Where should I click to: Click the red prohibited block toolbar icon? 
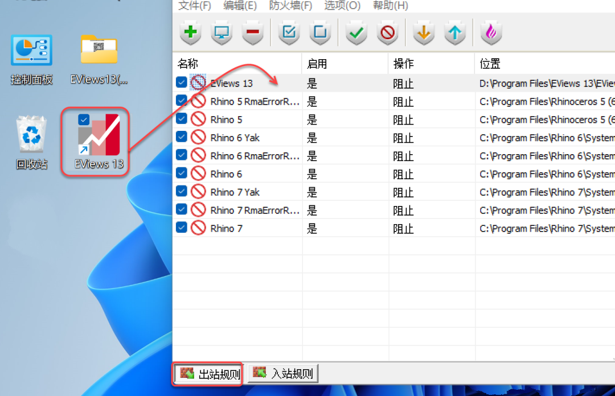(388, 32)
